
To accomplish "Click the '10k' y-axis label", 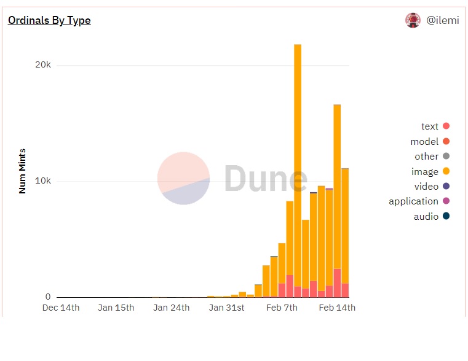I will pyautogui.click(x=43, y=180).
